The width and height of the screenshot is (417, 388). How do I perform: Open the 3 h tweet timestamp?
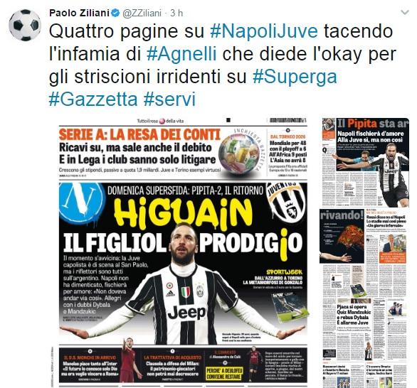pyautogui.click(x=176, y=13)
